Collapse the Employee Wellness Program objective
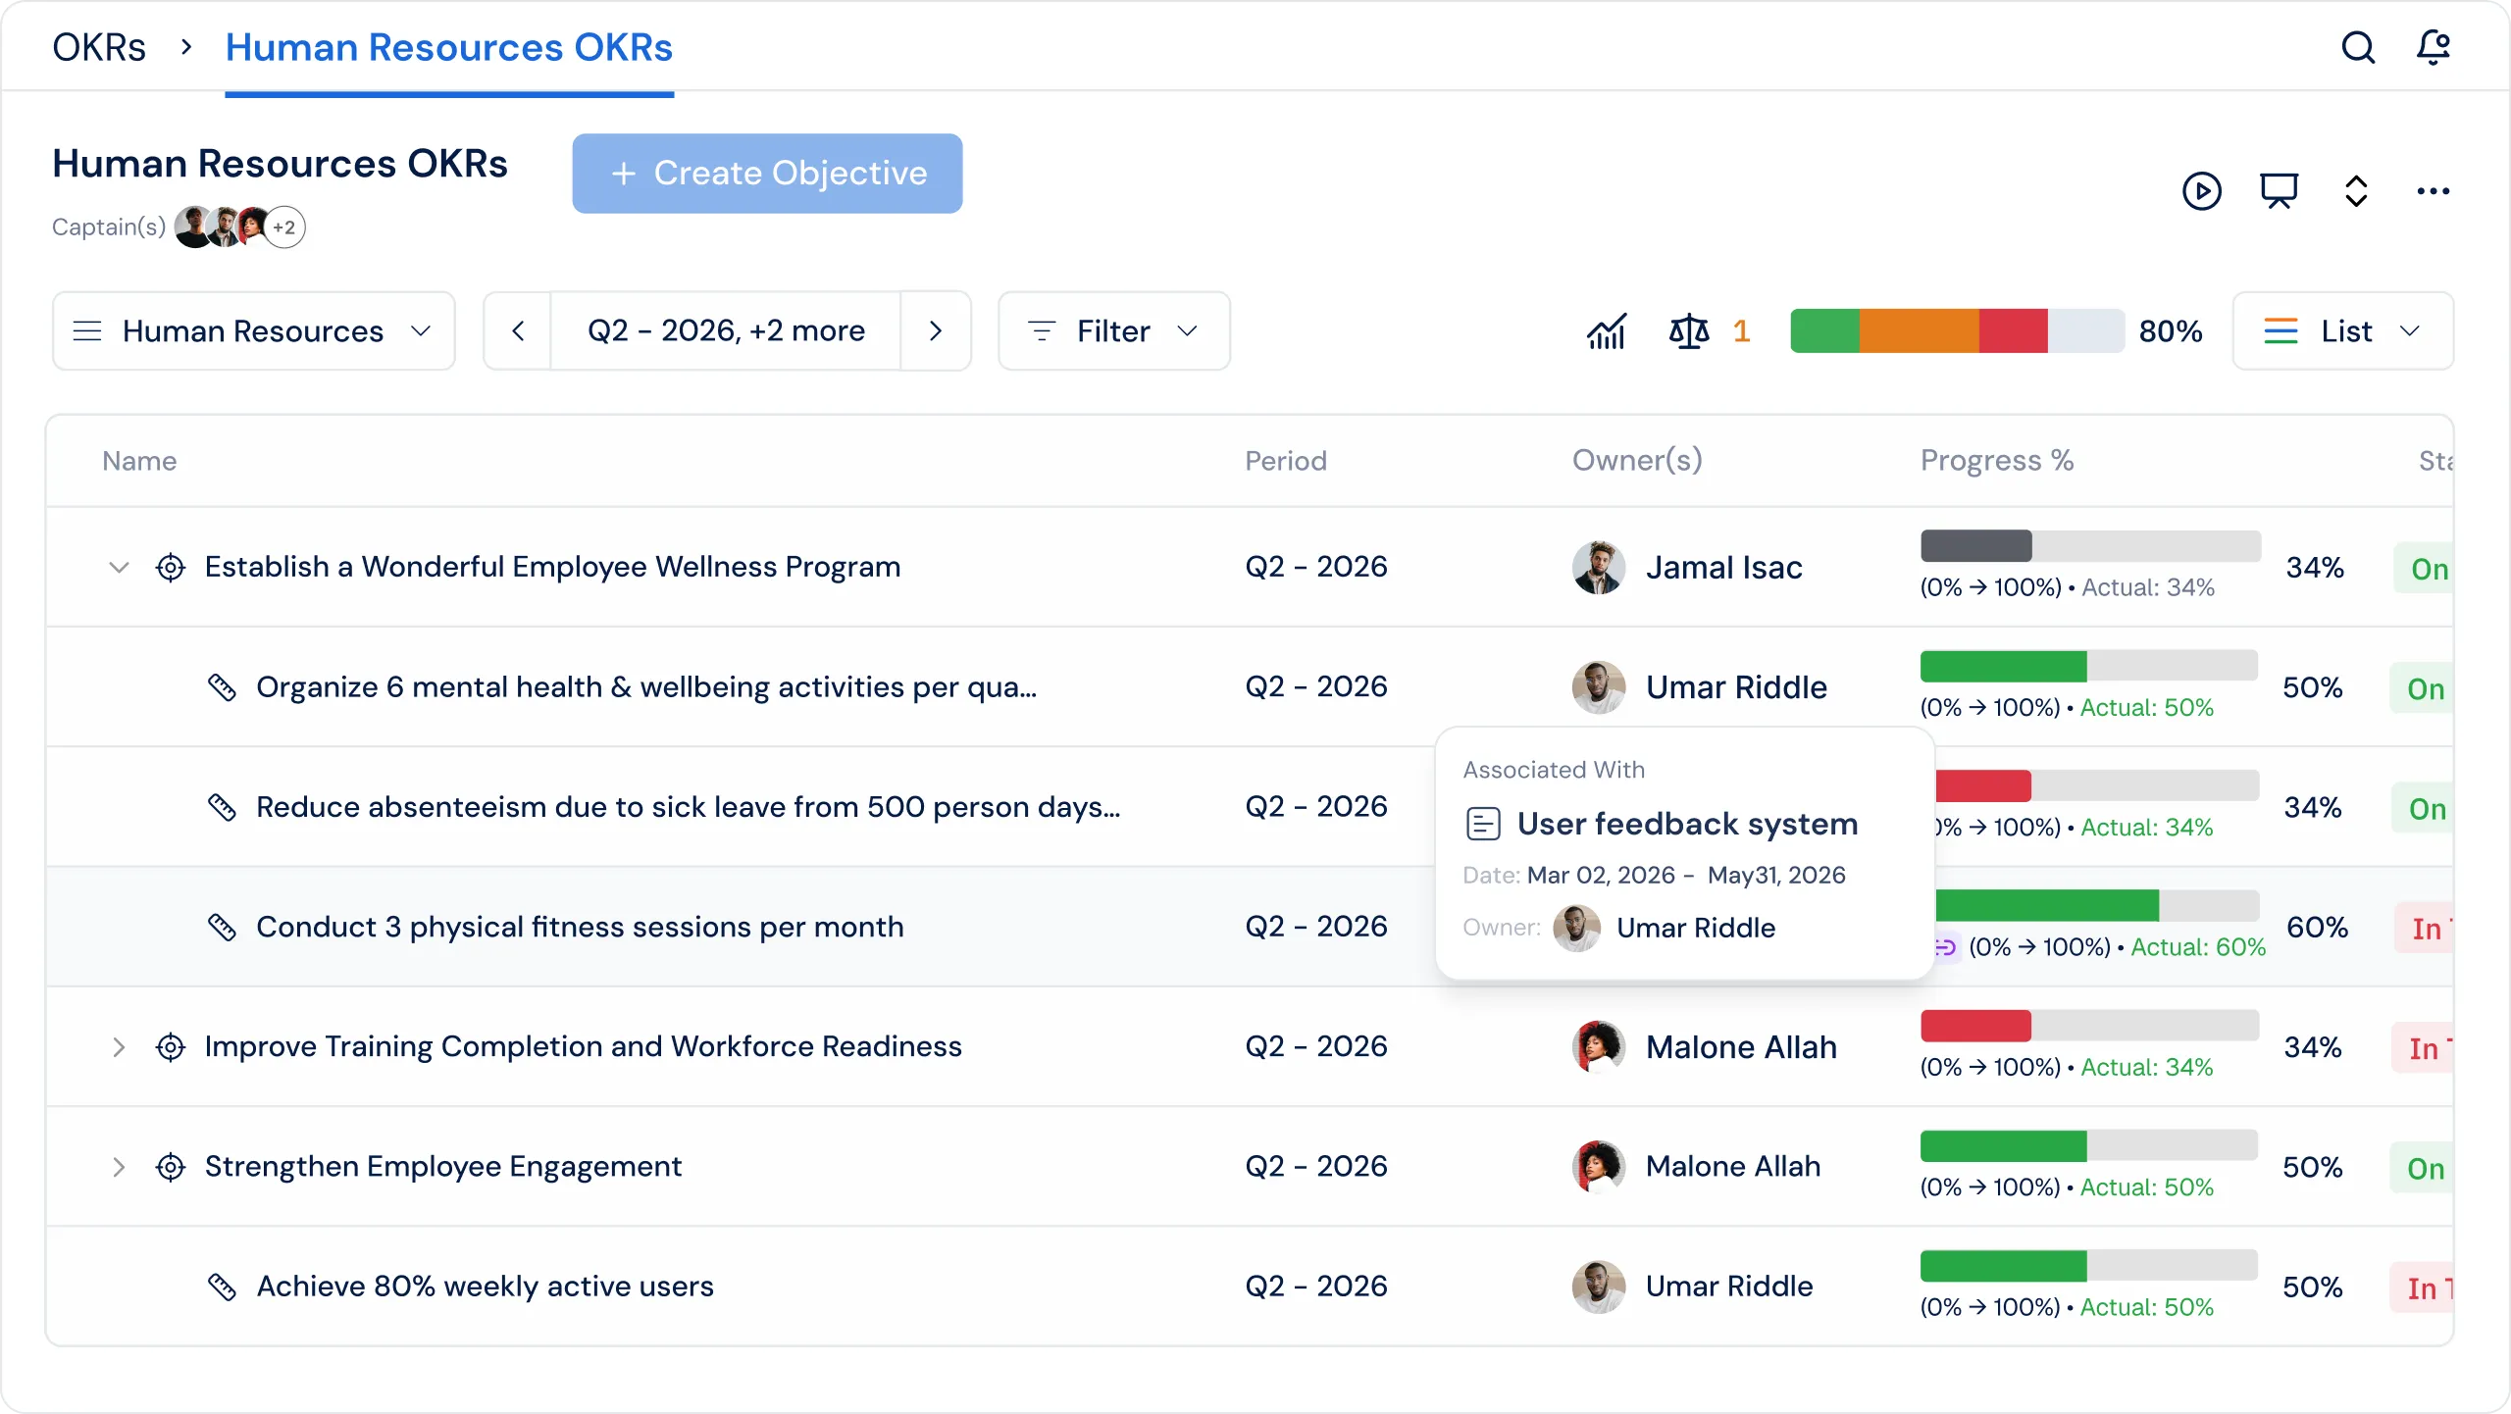The width and height of the screenshot is (2511, 1414). tap(119, 567)
